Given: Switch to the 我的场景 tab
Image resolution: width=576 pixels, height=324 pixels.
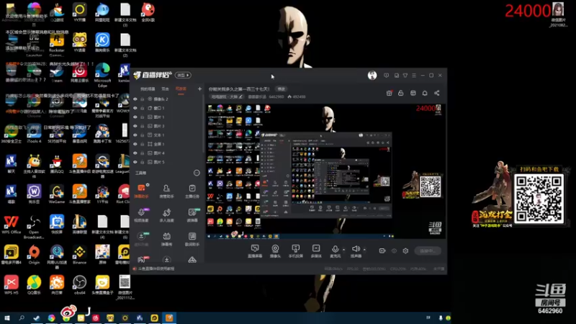Looking at the screenshot, I should click(148, 89).
